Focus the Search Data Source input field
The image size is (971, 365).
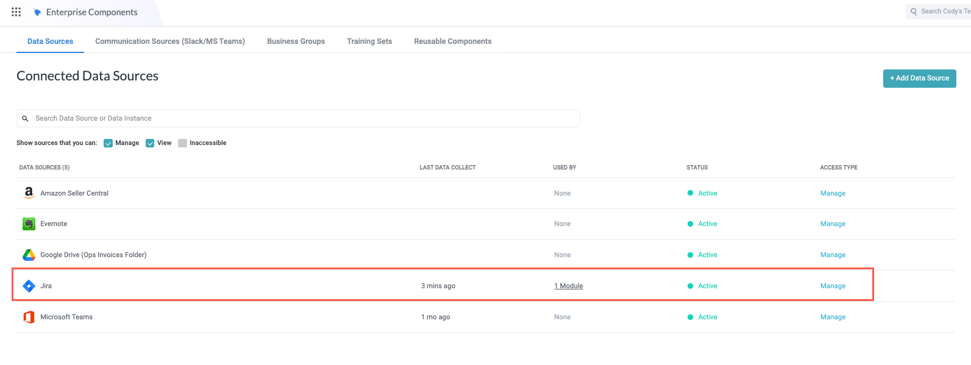click(x=305, y=118)
